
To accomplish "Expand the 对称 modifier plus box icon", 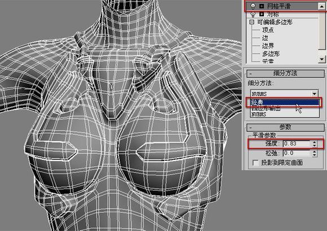I will coord(262,14).
